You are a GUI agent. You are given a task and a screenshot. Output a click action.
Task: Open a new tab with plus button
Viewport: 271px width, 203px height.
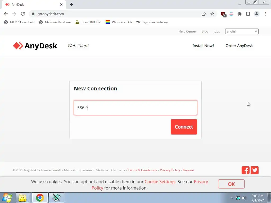(x=71, y=4)
